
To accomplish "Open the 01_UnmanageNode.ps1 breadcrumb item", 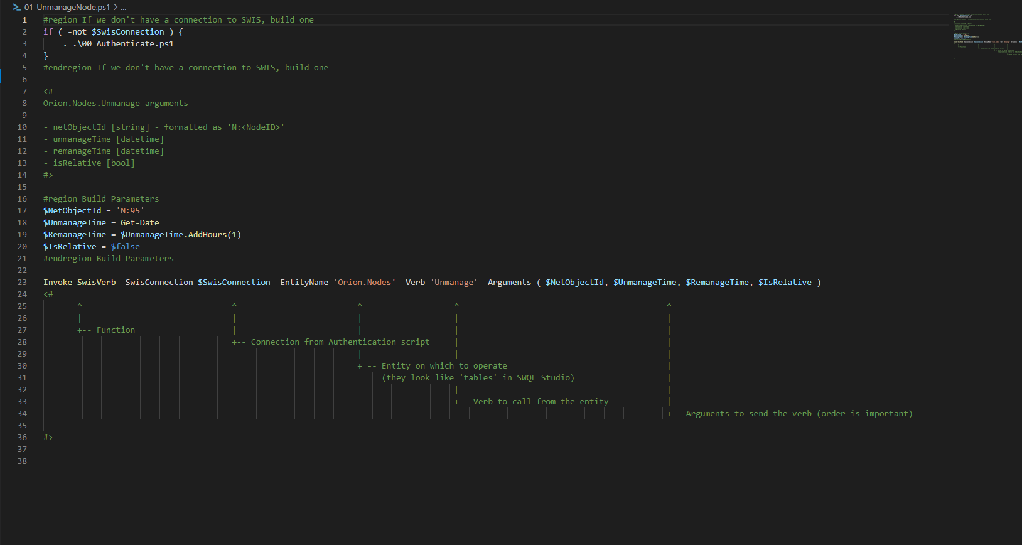I will 67,7.
